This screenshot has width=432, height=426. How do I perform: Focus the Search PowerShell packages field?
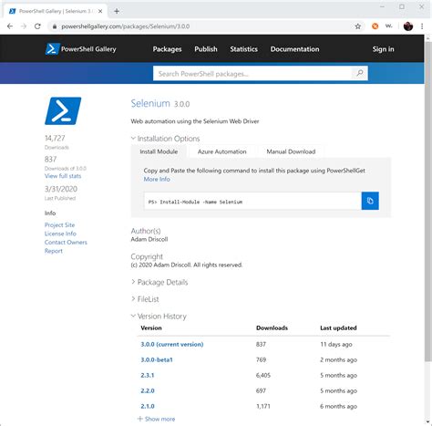pos(252,73)
